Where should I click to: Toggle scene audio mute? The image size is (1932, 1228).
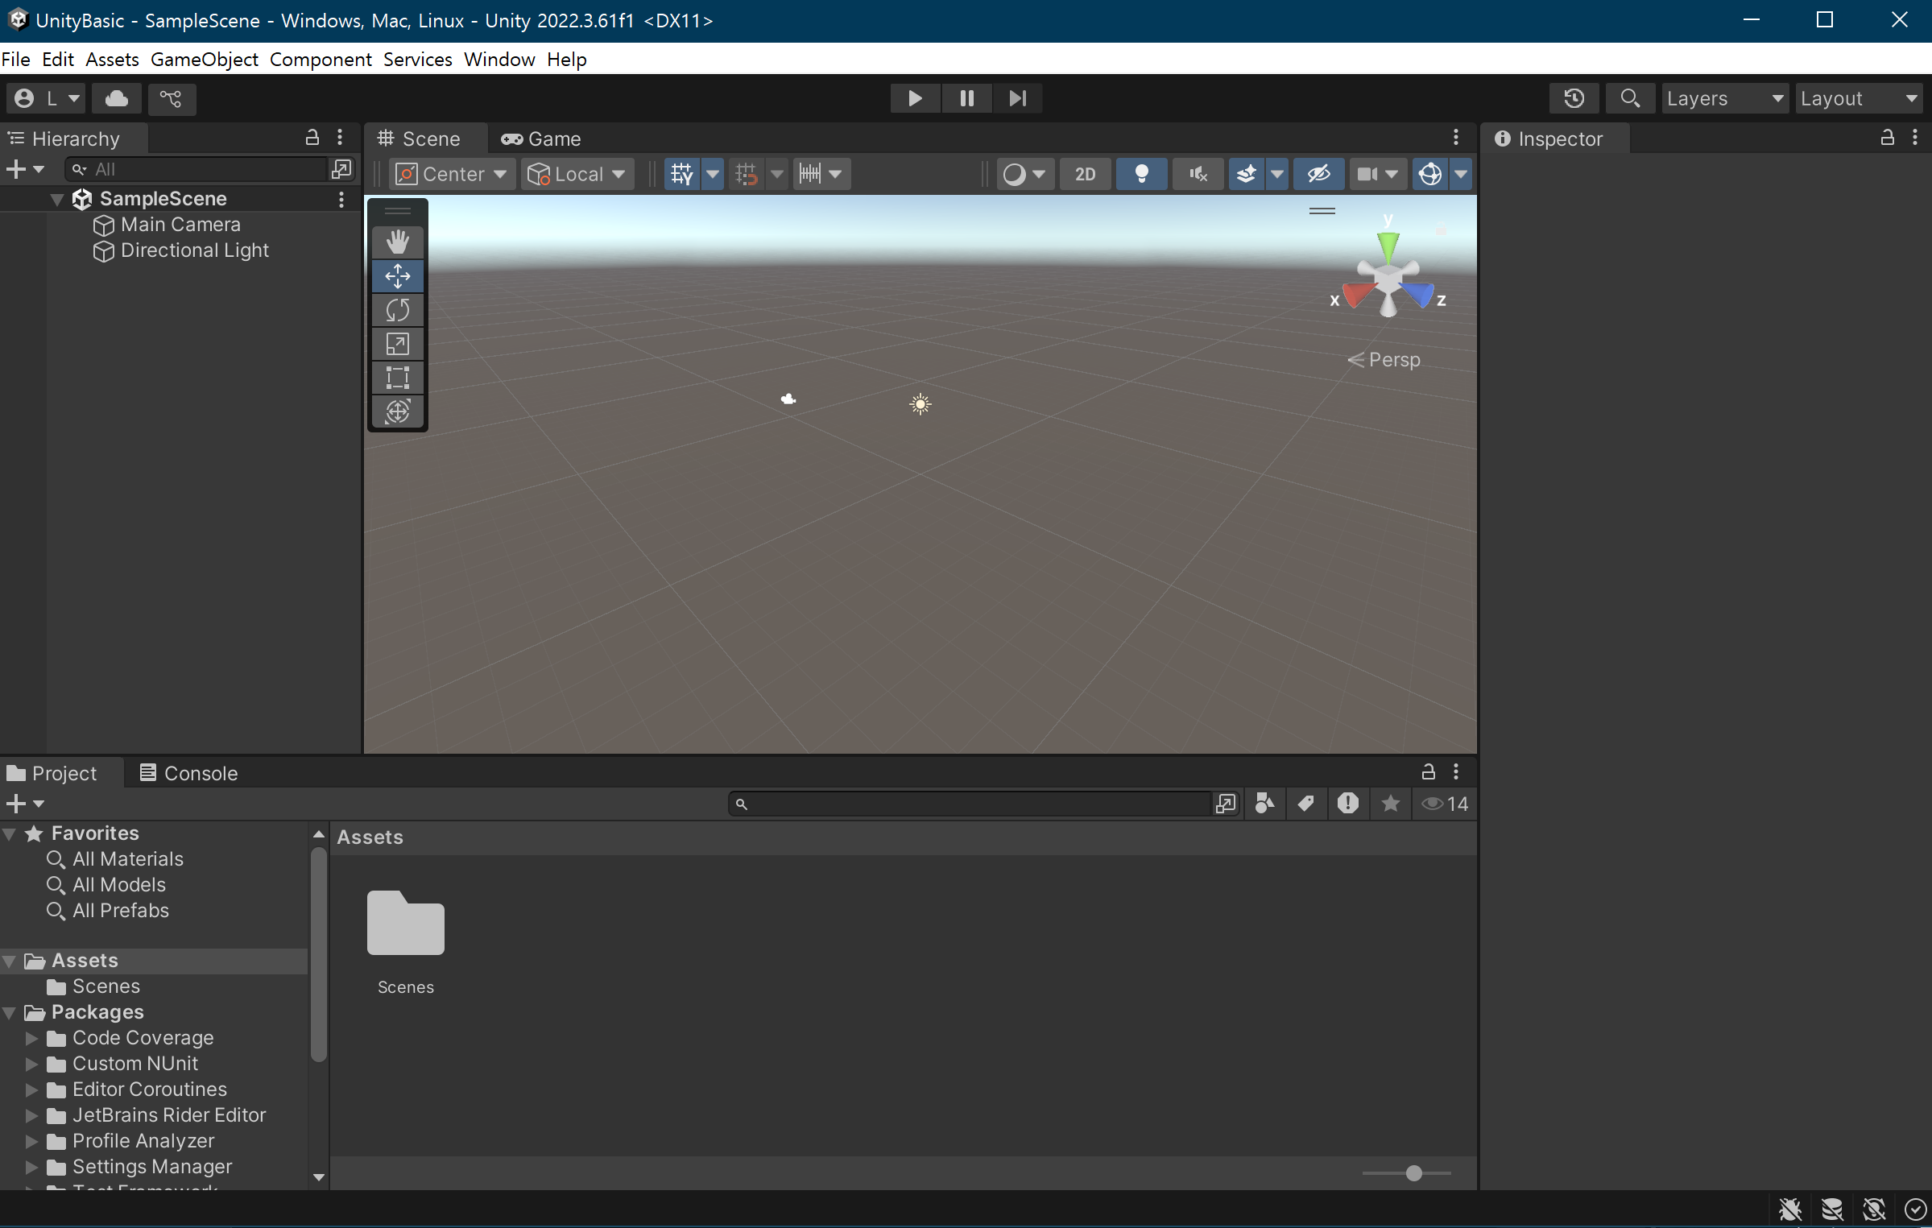point(1198,174)
